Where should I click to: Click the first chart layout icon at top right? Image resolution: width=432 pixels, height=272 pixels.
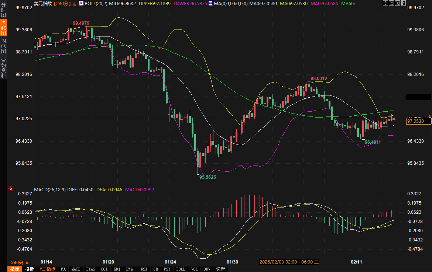[x=385, y=3]
